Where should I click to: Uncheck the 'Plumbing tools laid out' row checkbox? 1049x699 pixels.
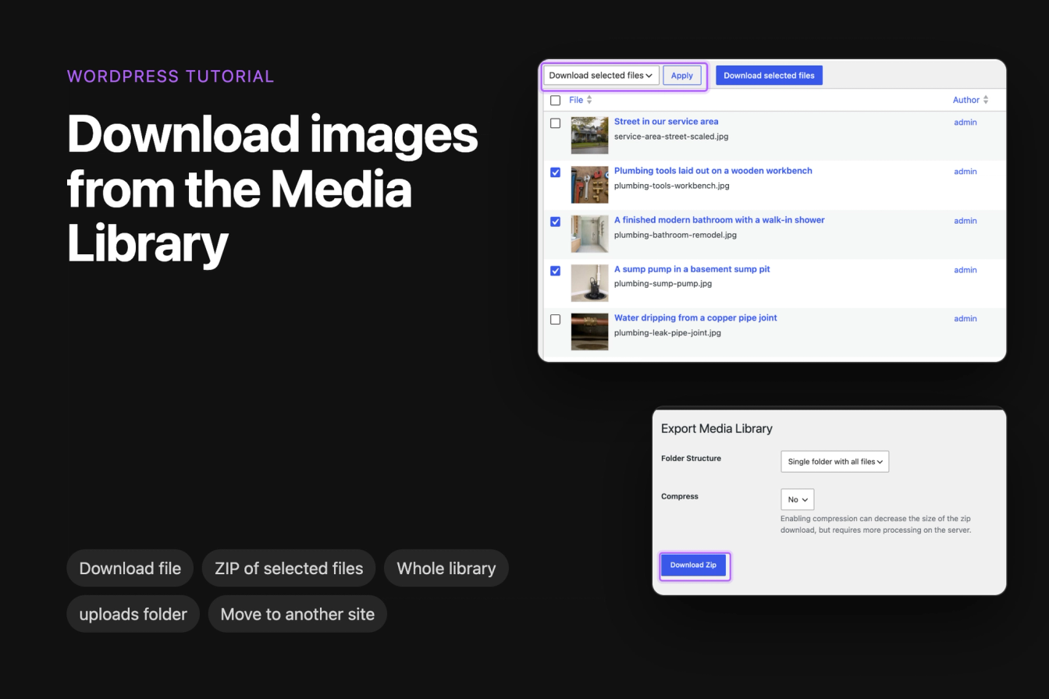tap(555, 172)
